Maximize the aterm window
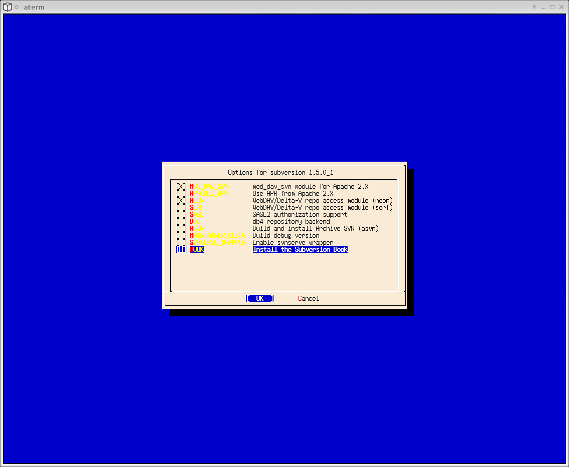Viewport: 569px width, 467px height. pos(552,7)
